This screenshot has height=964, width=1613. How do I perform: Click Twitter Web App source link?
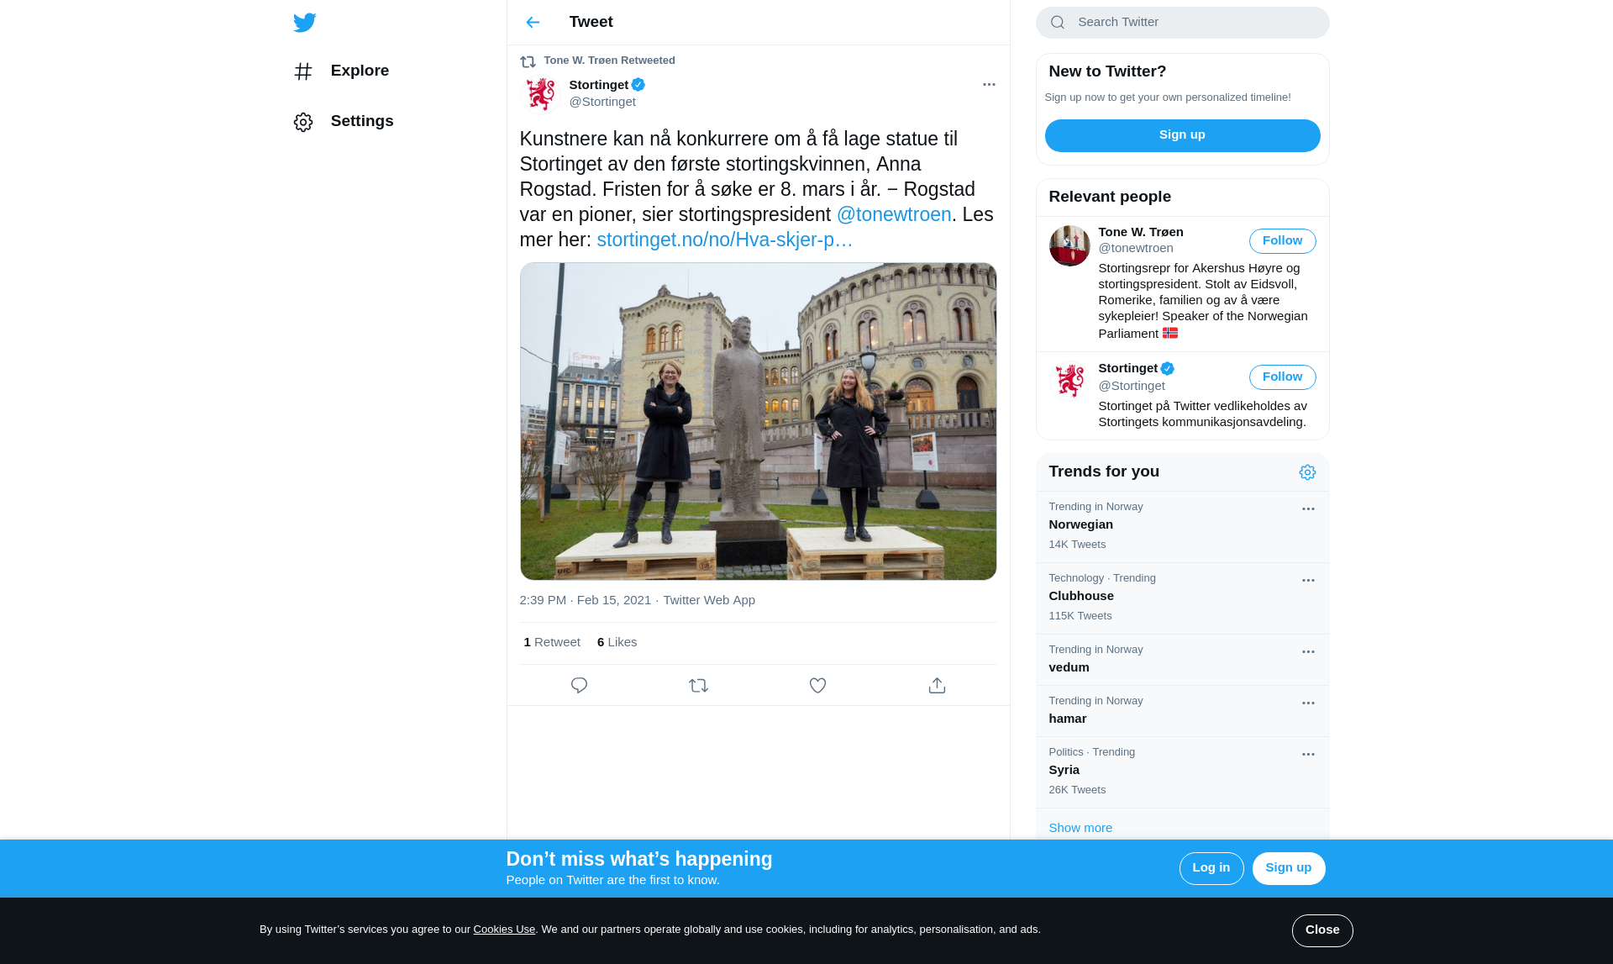709,601
